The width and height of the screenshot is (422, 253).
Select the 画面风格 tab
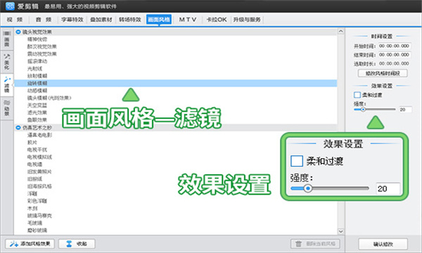(159, 20)
